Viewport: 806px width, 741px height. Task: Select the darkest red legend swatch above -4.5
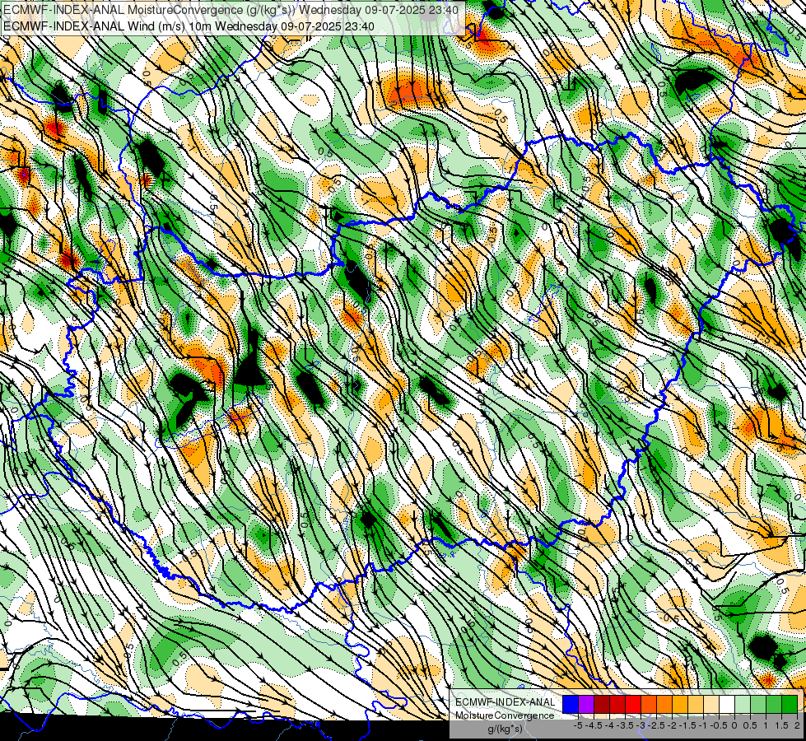click(x=602, y=704)
